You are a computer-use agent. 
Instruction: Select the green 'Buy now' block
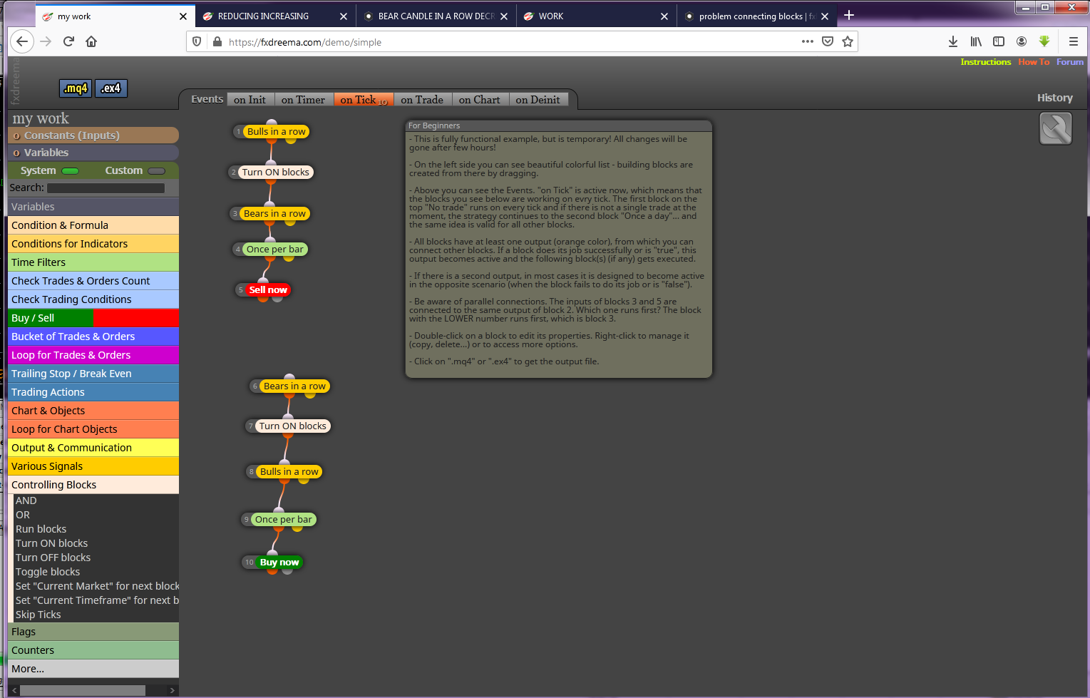click(x=279, y=563)
